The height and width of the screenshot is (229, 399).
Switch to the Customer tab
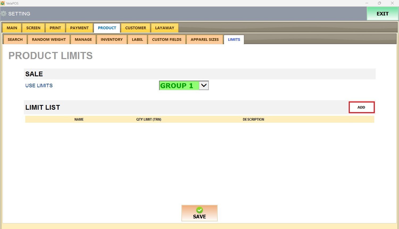click(x=136, y=28)
